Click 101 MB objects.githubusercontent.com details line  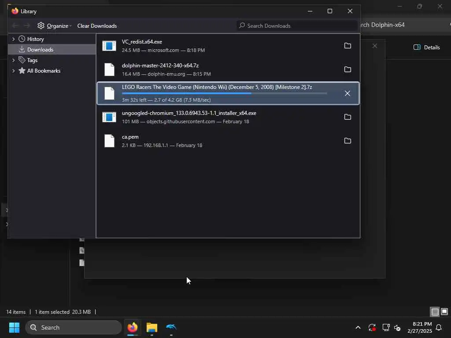185,121
